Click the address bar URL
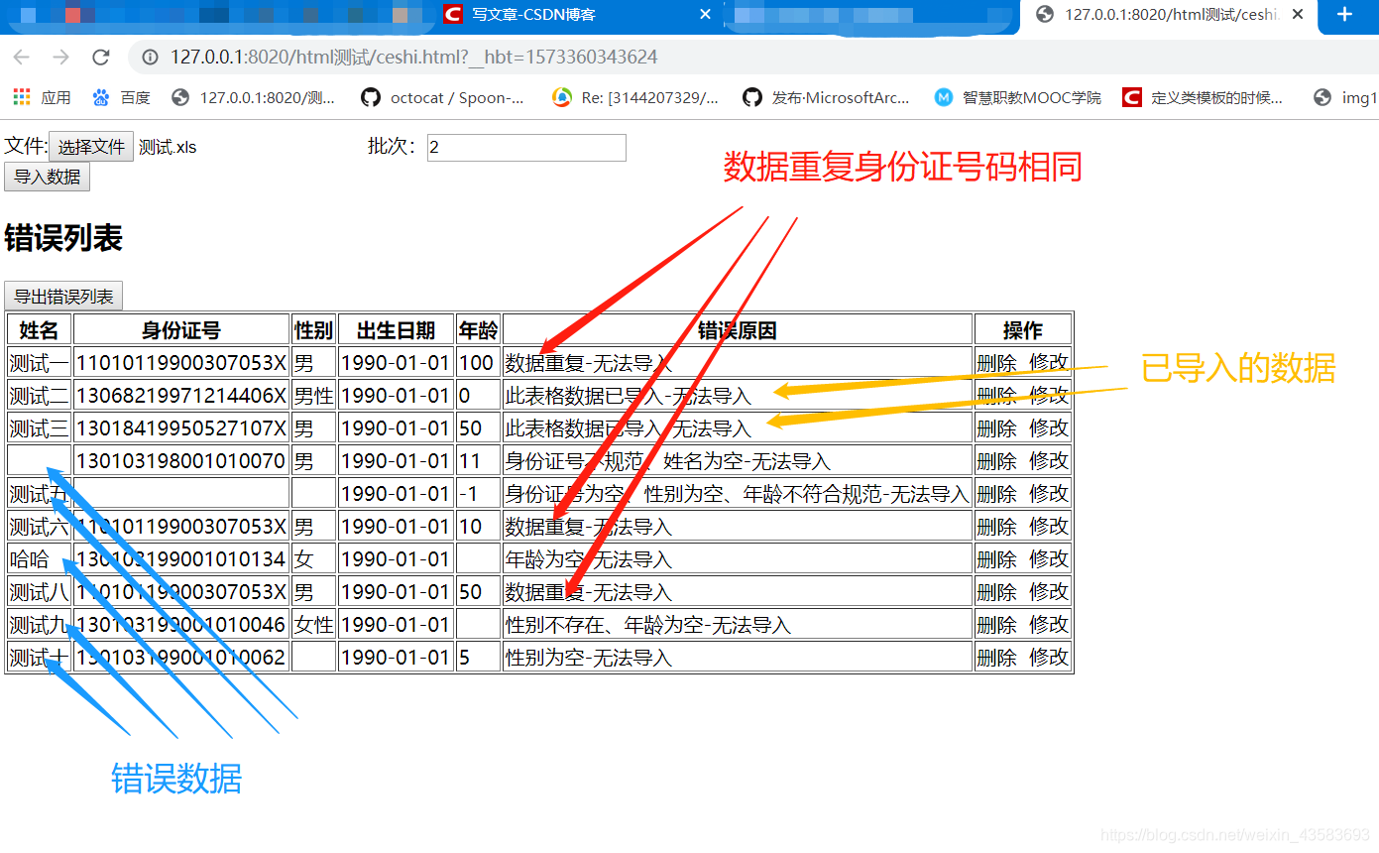This screenshot has height=853, width=1379. tap(413, 58)
